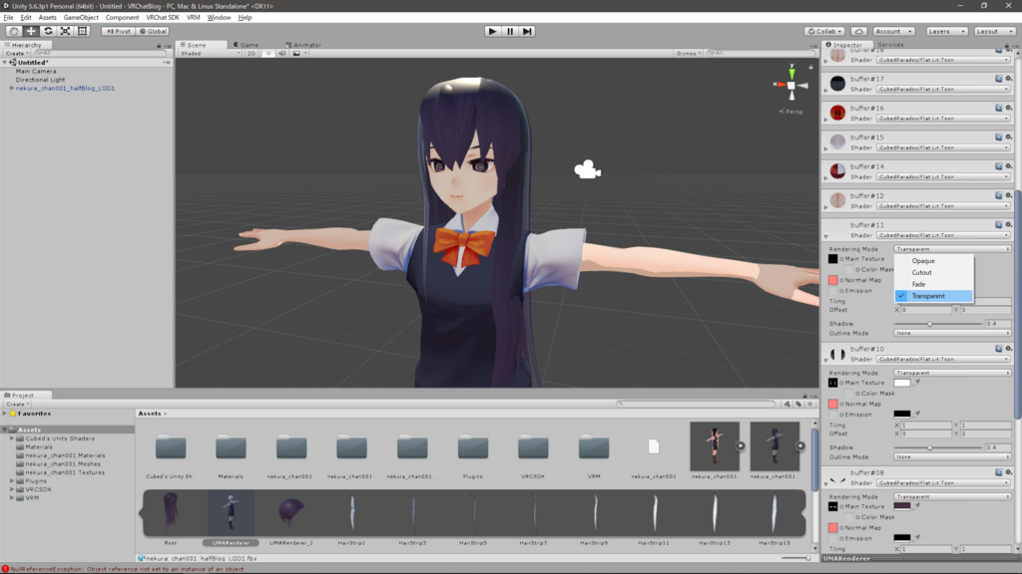
Task: Toggle scene effects image button
Action: tap(296, 54)
